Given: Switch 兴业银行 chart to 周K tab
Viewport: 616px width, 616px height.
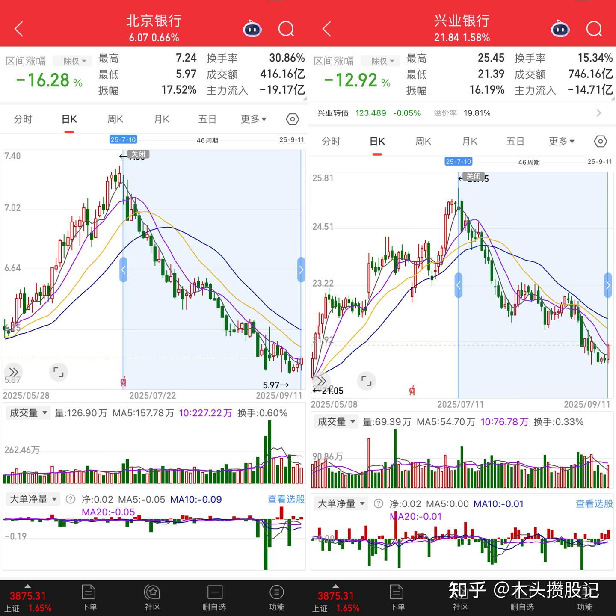Looking at the screenshot, I should (423, 141).
